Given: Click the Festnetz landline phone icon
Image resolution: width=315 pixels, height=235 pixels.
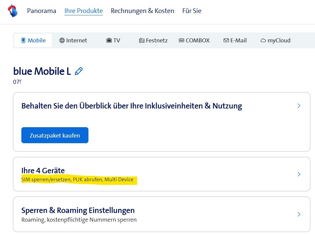Looking at the screenshot, I should click(x=141, y=40).
